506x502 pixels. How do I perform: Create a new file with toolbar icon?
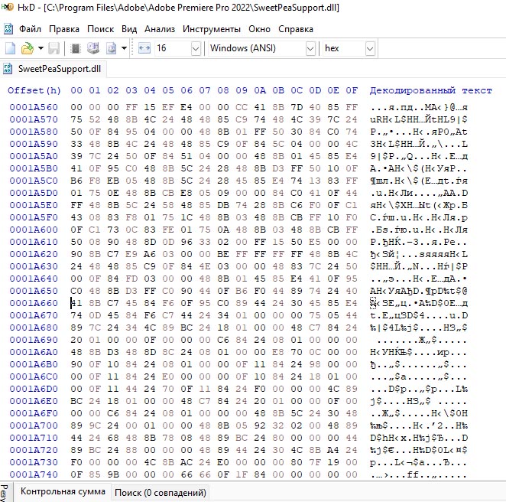pyautogui.click(x=10, y=48)
